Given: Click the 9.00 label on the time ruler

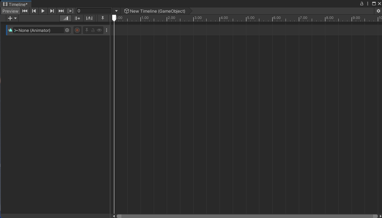Looking at the screenshot, I should [356, 18].
